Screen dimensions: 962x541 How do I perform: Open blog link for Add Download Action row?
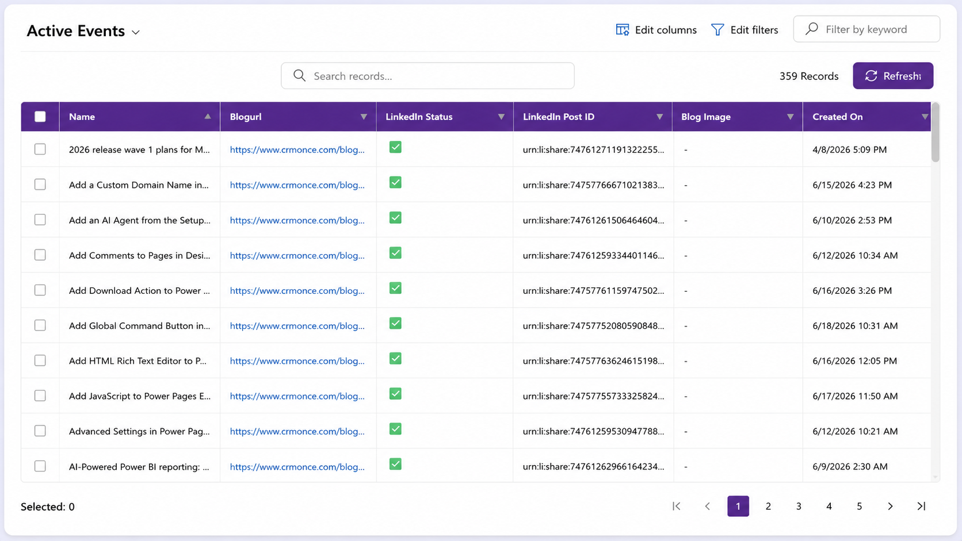click(x=297, y=290)
